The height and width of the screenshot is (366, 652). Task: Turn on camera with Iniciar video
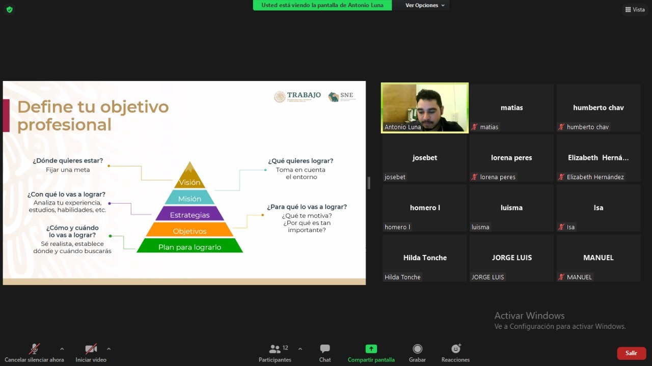point(91,349)
